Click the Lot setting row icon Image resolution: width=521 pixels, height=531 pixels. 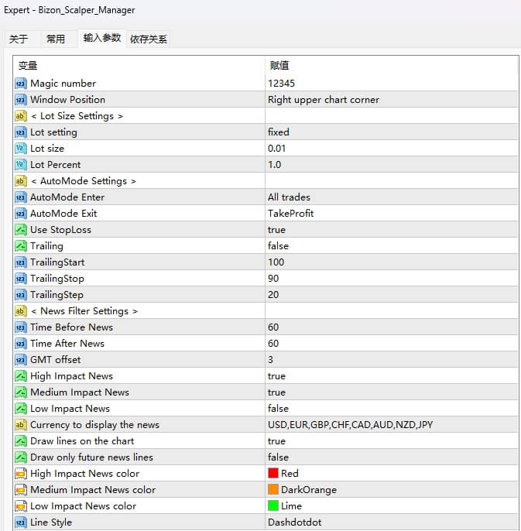pyautogui.click(x=21, y=132)
